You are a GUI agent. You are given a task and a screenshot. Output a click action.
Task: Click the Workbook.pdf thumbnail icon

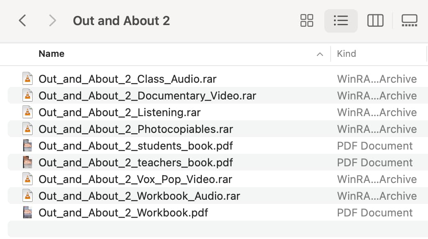28,213
